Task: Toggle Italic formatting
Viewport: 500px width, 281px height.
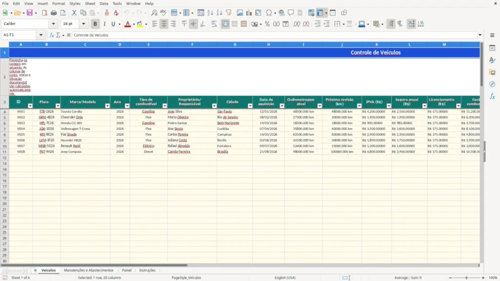Action: [104, 24]
